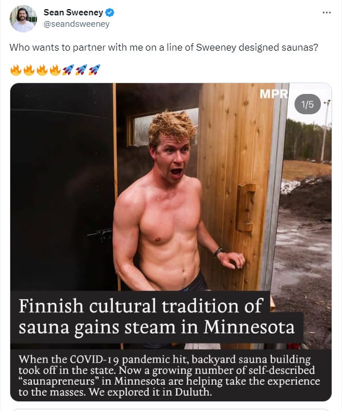Screen dimensions: 343x411
Task: Click the last fire emoji
Action: (55, 70)
